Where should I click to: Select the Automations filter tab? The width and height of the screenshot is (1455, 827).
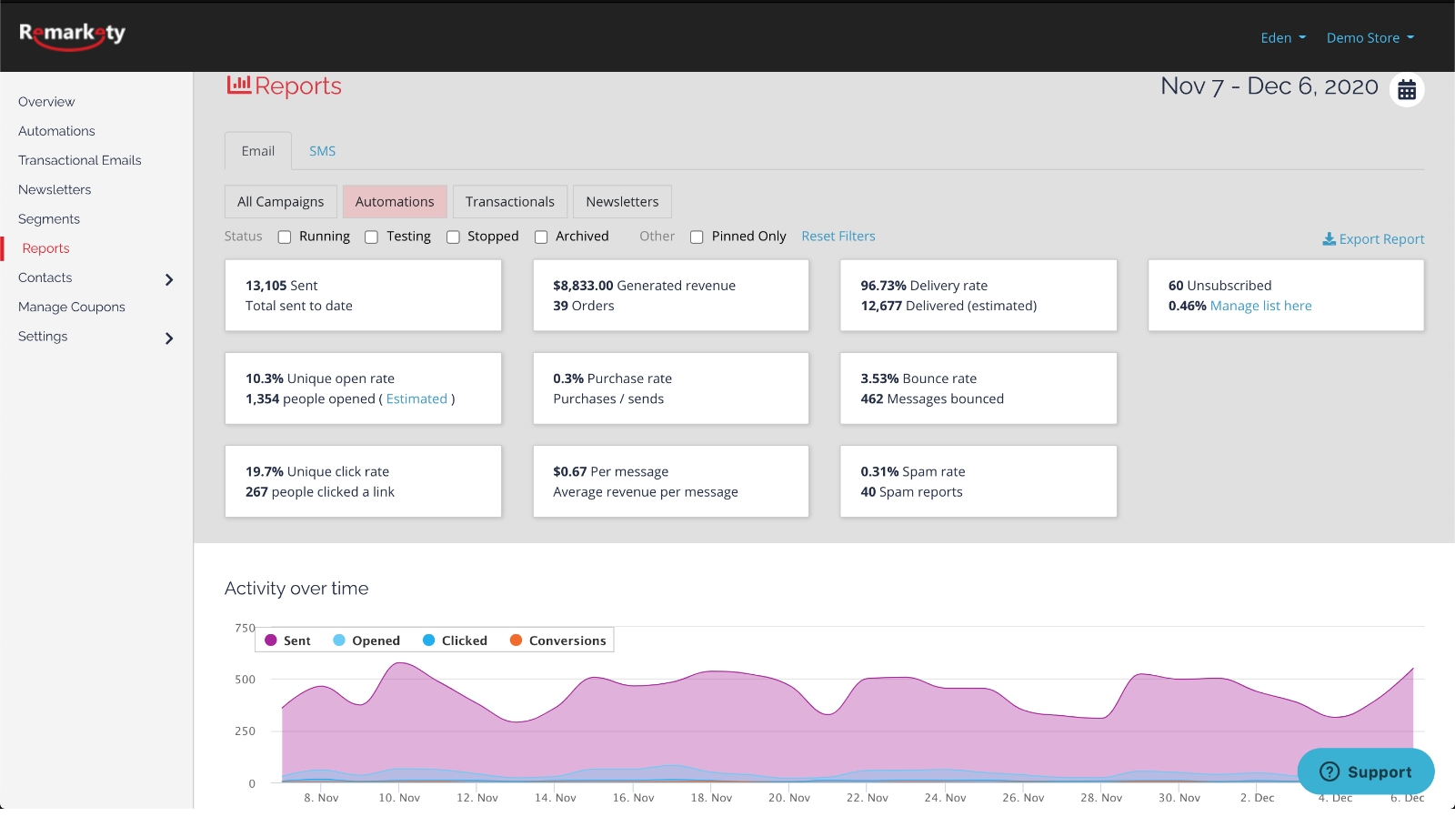point(395,202)
